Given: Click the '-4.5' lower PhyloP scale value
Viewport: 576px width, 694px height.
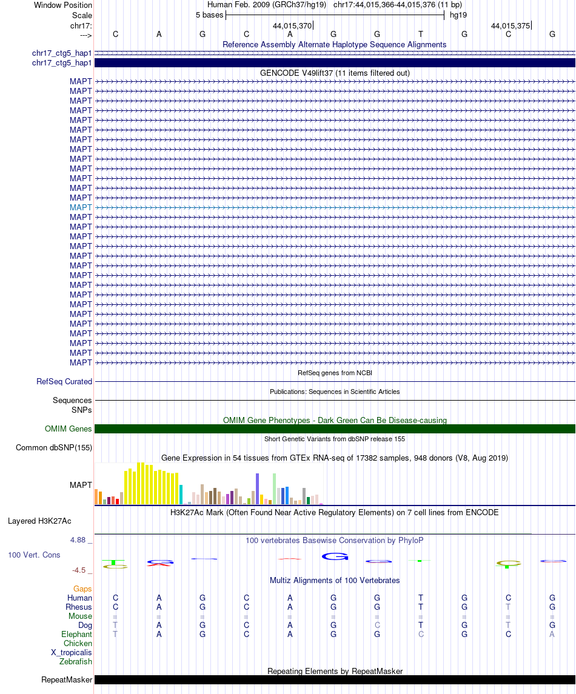Looking at the screenshot, I should [x=79, y=570].
